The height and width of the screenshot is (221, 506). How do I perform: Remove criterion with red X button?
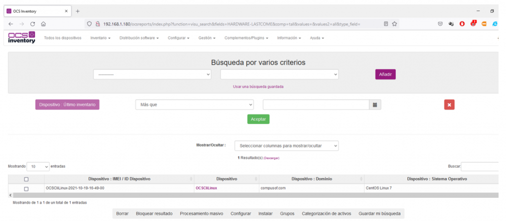449,105
